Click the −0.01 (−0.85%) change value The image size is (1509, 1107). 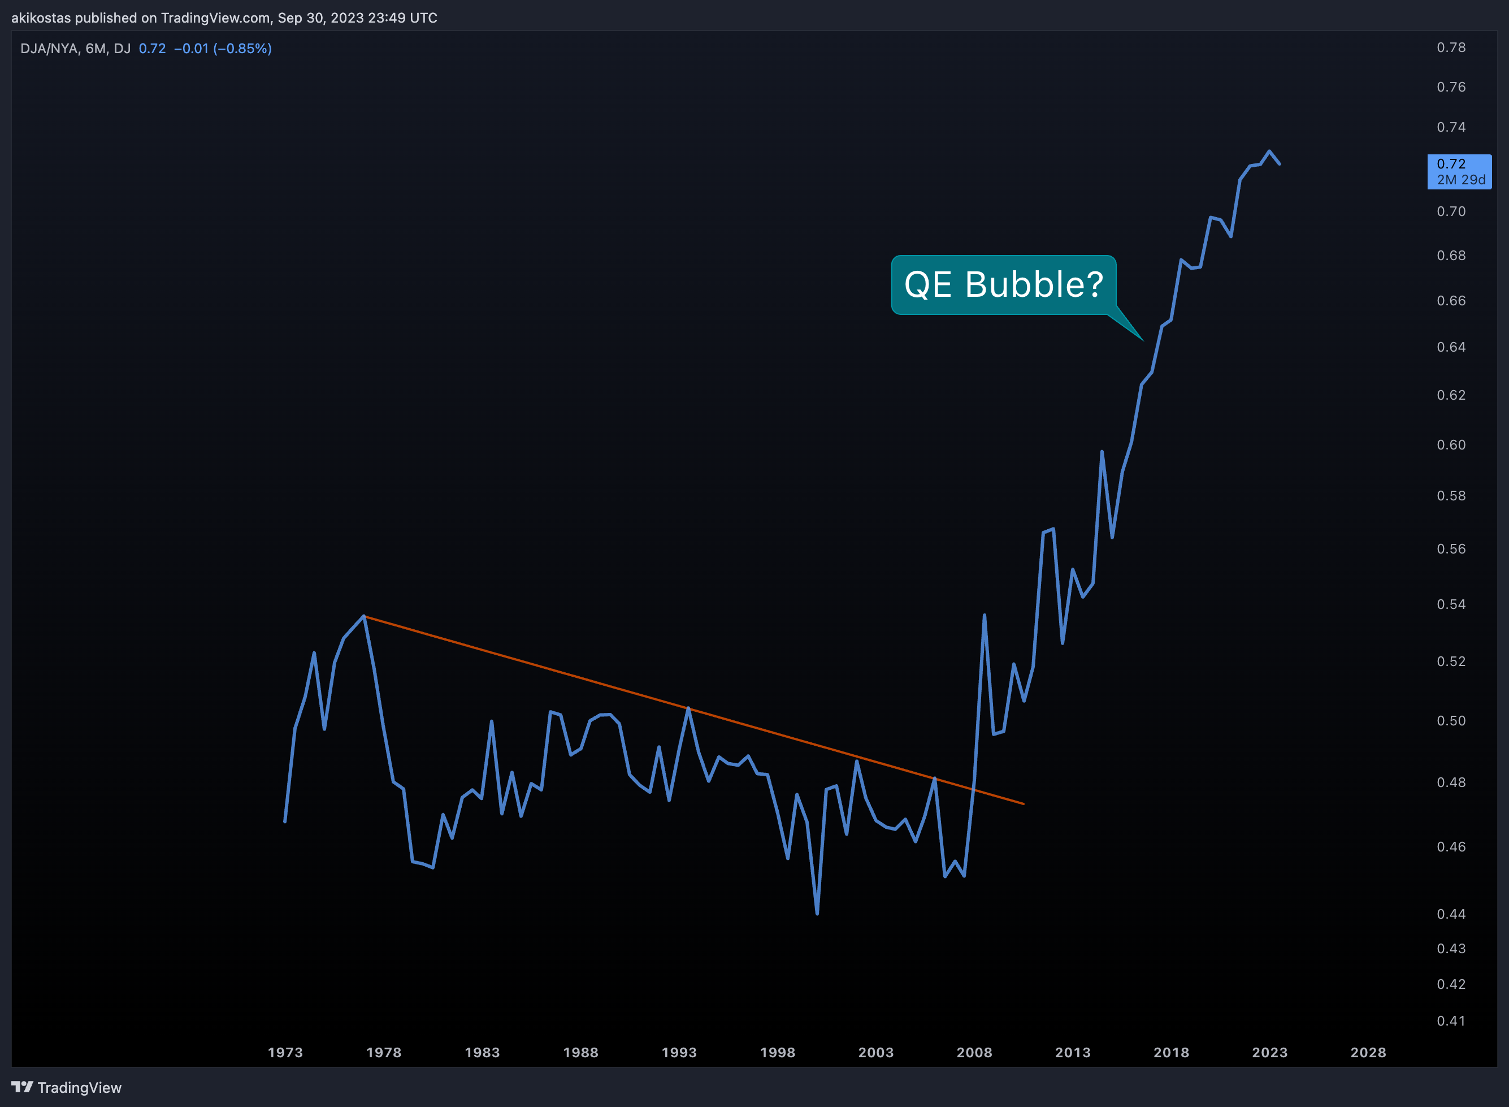pos(222,48)
